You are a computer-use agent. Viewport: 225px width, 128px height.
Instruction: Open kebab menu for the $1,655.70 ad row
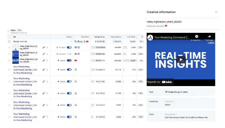(47, 117)
